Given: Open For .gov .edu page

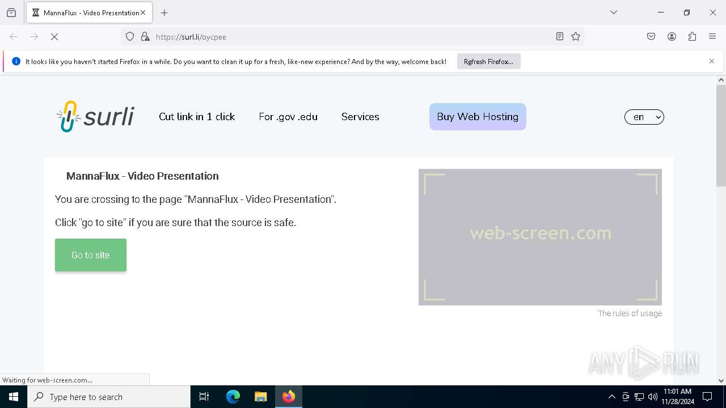Looking at the screenshot, I should click(x=288, y=117).
